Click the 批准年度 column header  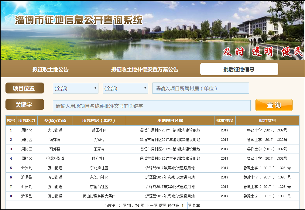tap(224, 120)
